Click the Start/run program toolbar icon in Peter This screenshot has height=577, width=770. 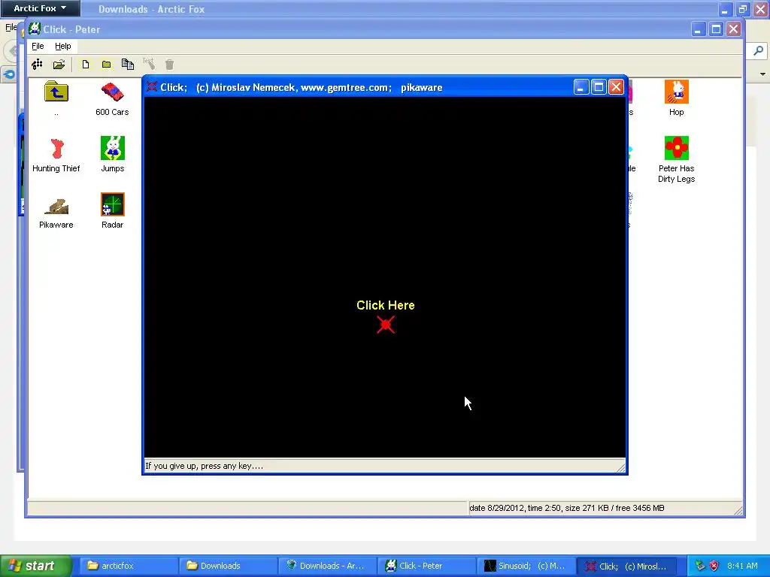(x=37, y=65)
